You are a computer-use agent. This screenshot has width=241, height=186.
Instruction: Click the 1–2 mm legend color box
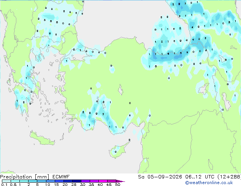click(x=24, y=181)
